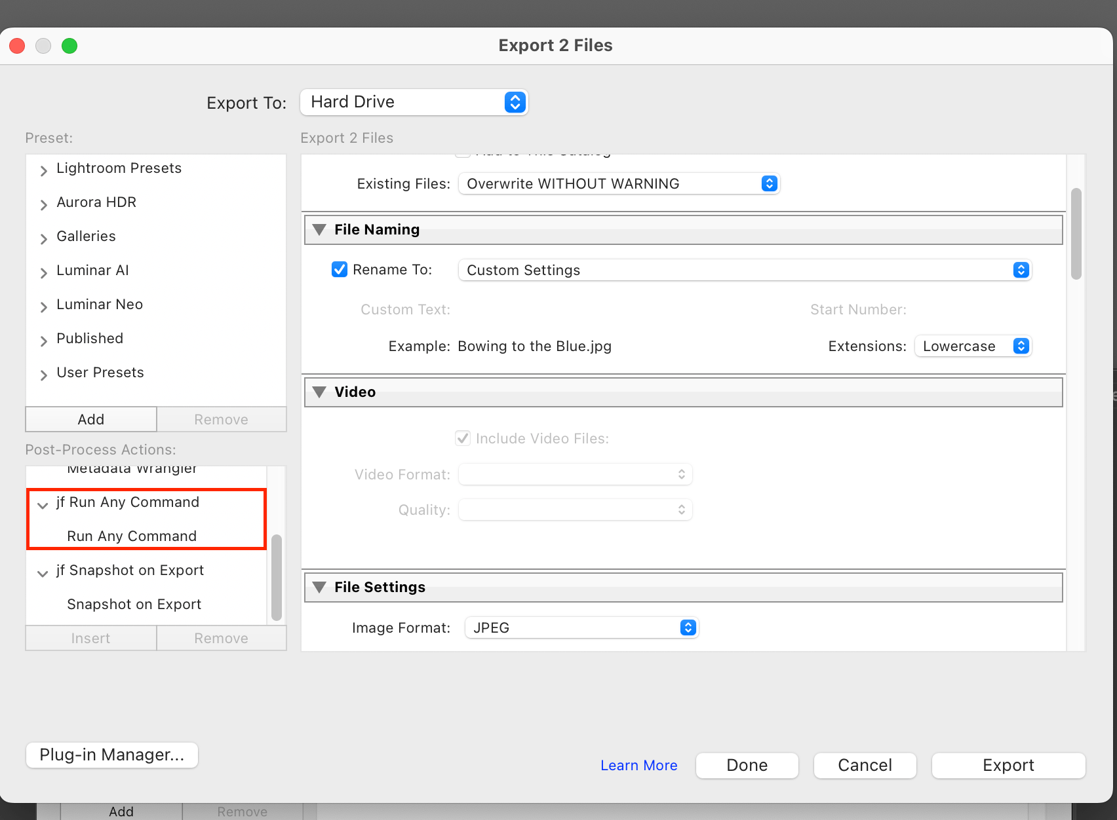Viewport: 1117px width, 820px height.
Task: Expand the User Presets chevron
Action: 43,374
